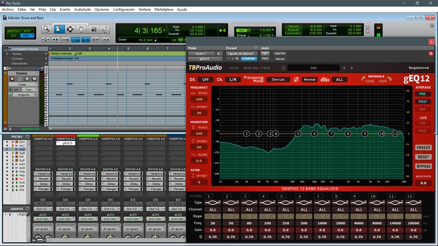
Task: Select EQ band node 1 on graph
Action: 247,134
